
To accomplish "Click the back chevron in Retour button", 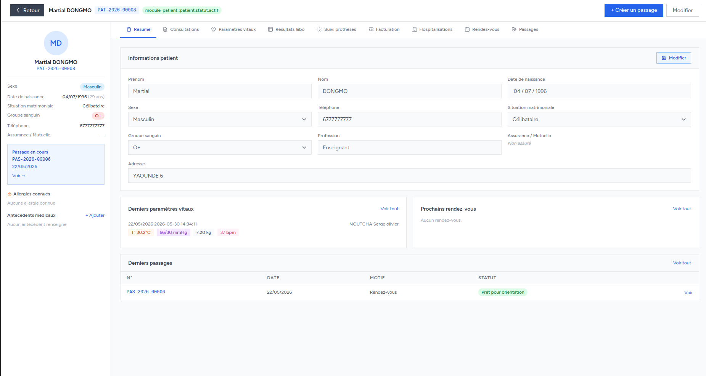I will [x=18, y=10].
